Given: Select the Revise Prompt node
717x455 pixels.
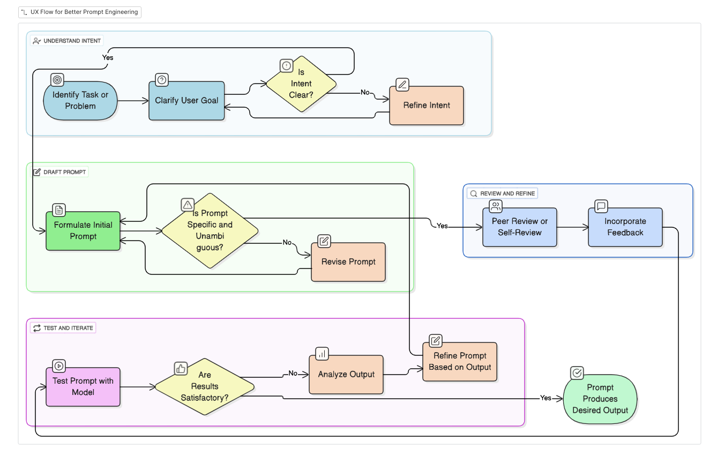Looking at the screenshot, I should point(348,262).
